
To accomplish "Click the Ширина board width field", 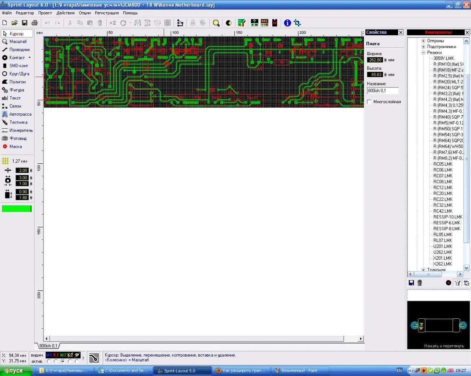I will 375,60.
